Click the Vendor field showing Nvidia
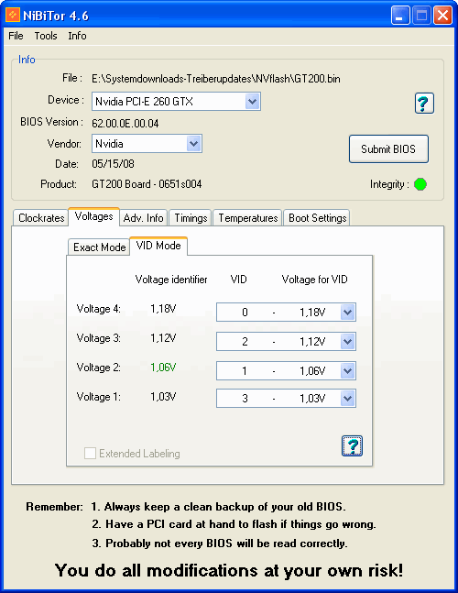Screen dimensions: 458x593 click(x=147, y=144)
